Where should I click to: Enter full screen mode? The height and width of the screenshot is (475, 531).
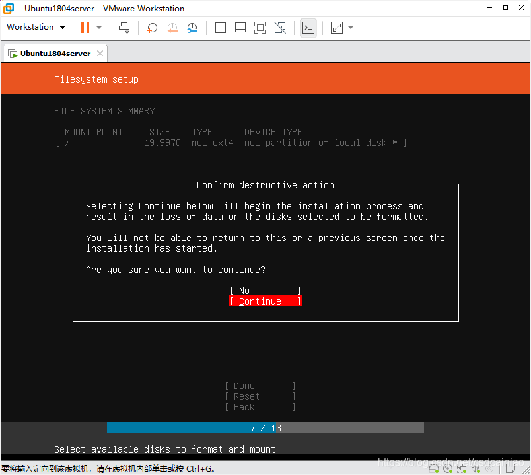click(x=260, y=28)
